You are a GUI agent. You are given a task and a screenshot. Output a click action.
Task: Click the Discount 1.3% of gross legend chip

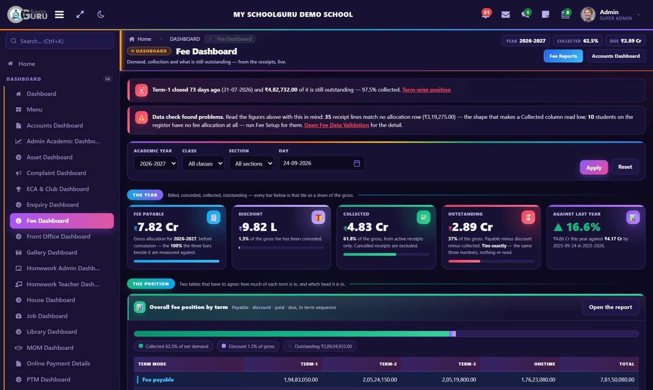248,346
